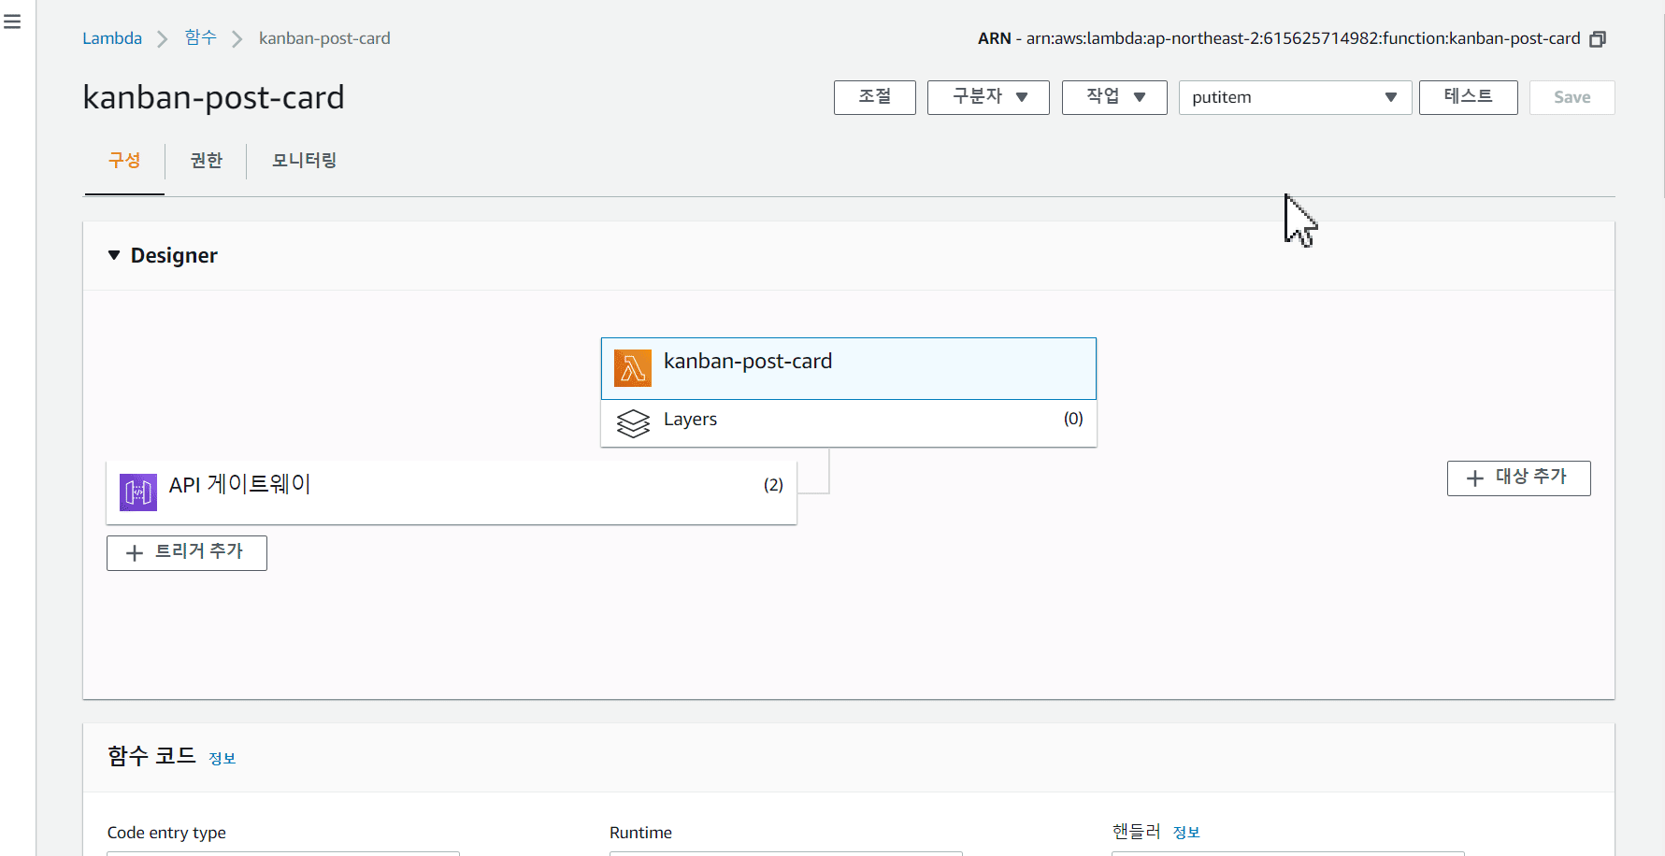
Task: Switch to the 권한 tab
Action: (206, 161)
